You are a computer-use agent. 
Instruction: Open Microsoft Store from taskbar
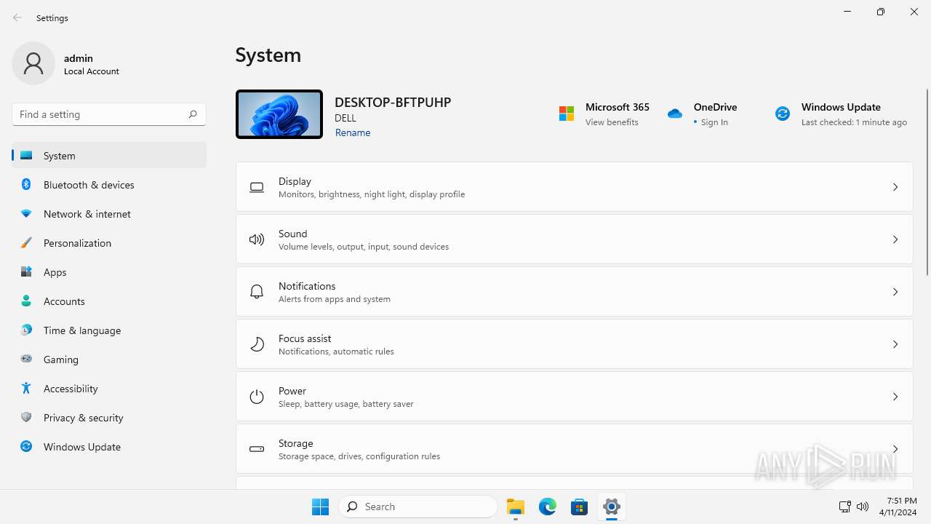pos(580,507)
